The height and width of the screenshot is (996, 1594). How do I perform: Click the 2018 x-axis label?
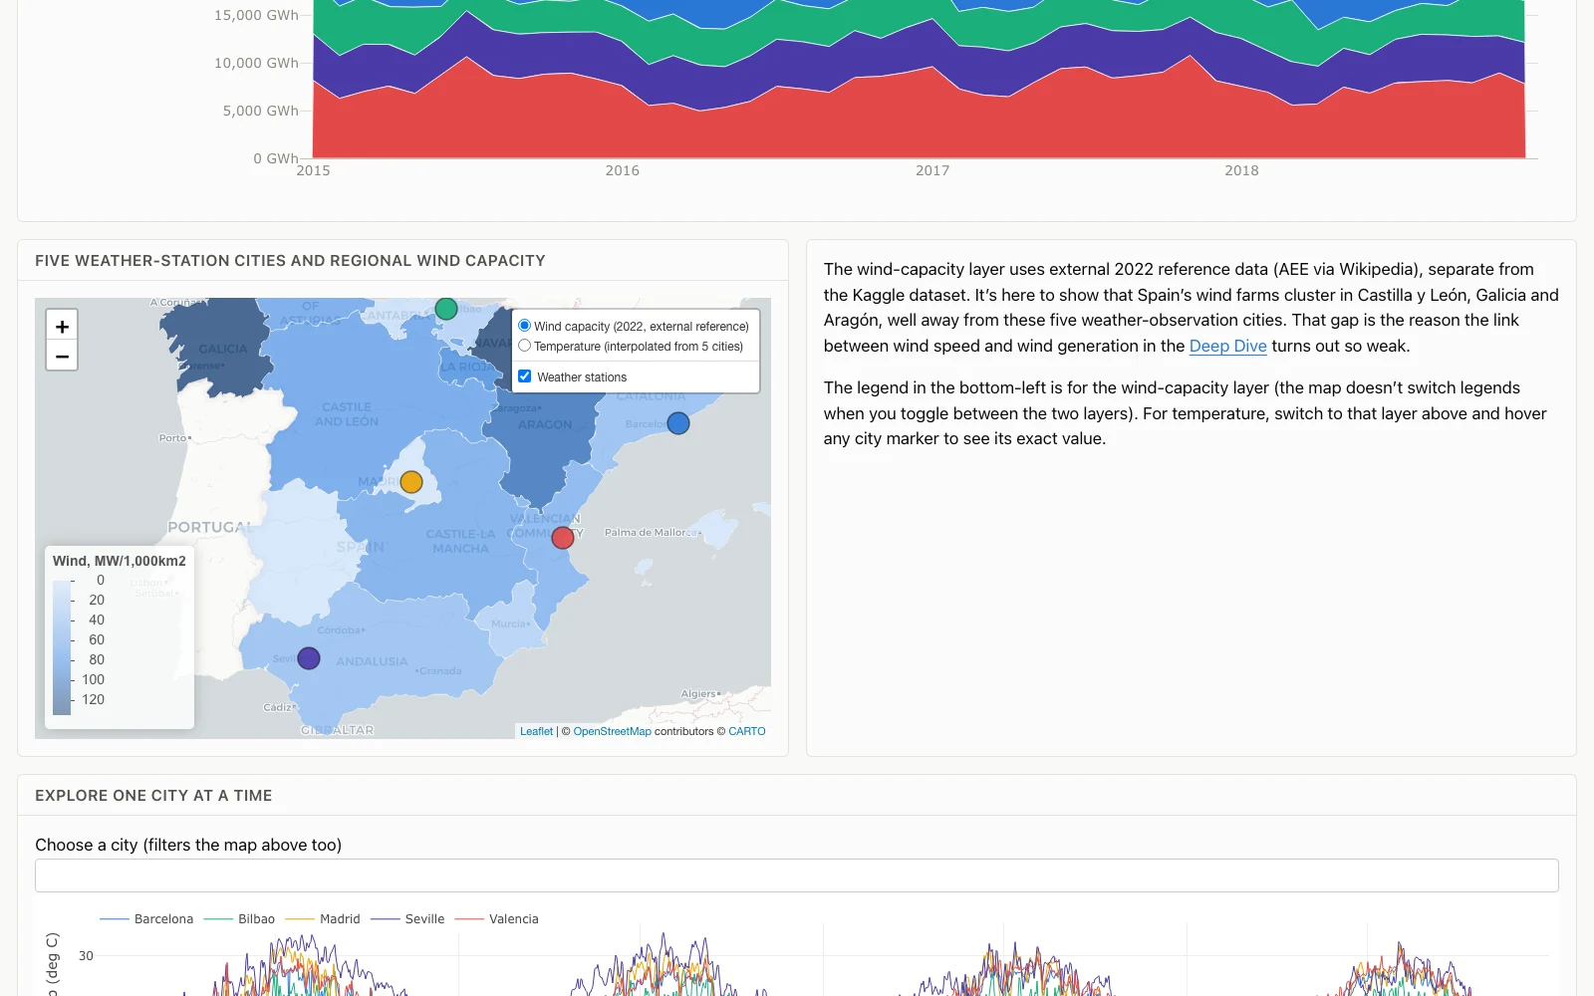click(1241, 170)
